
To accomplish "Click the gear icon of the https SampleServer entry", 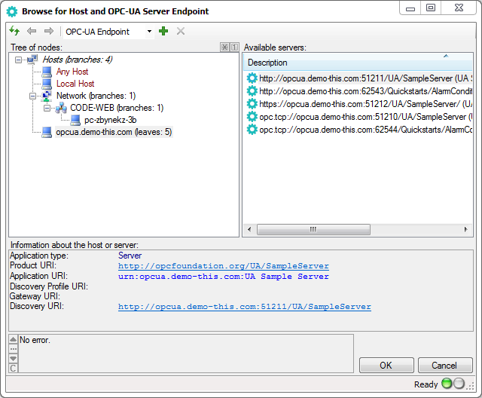I will tap(252, 104).
